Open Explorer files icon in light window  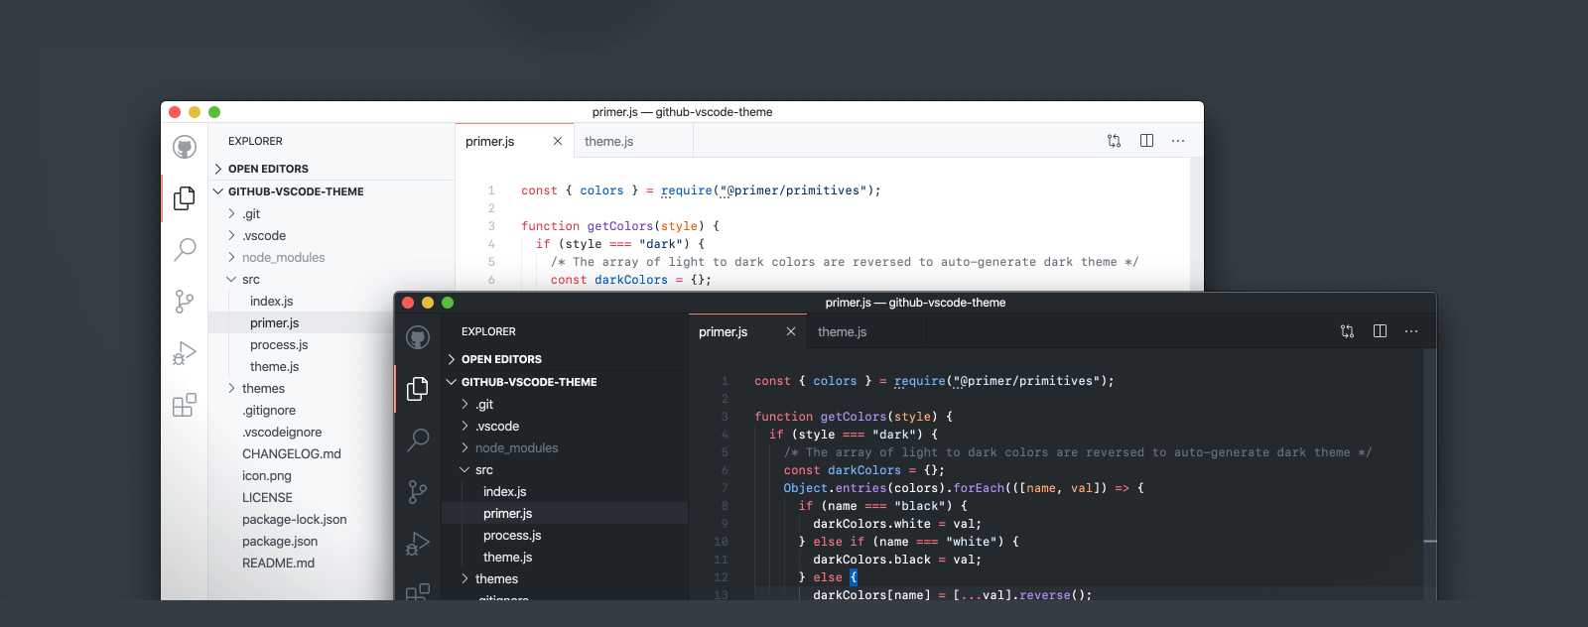click(x=185, y=198)
